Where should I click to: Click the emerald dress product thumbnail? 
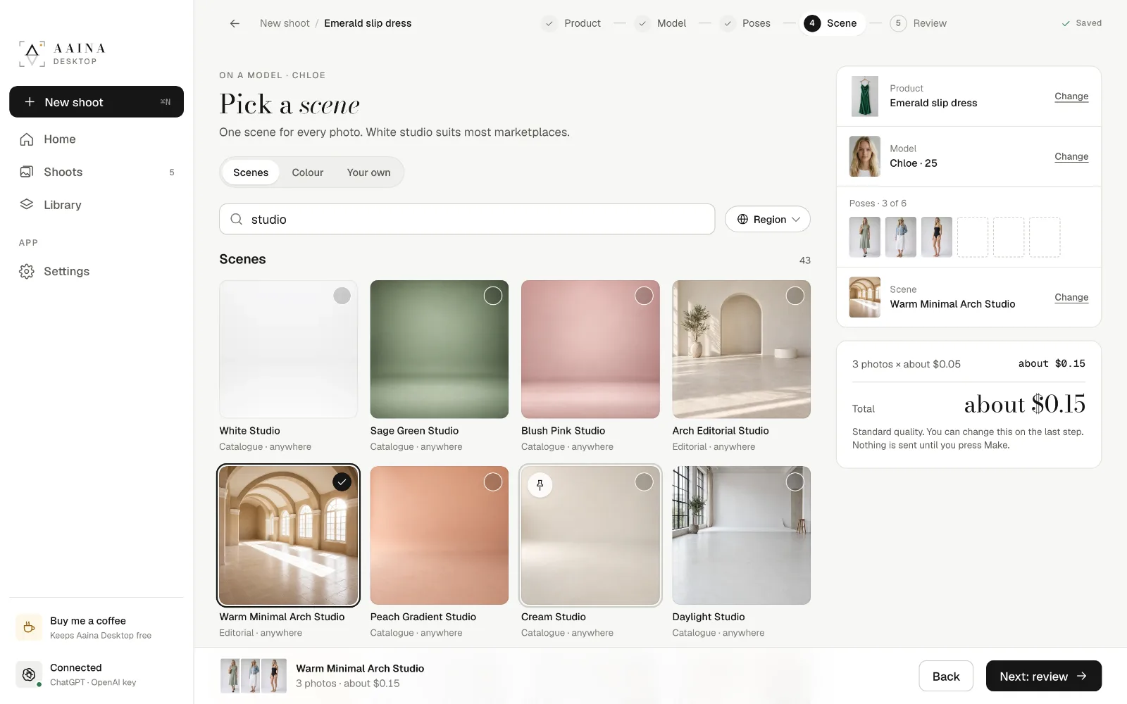click(865, 96)
